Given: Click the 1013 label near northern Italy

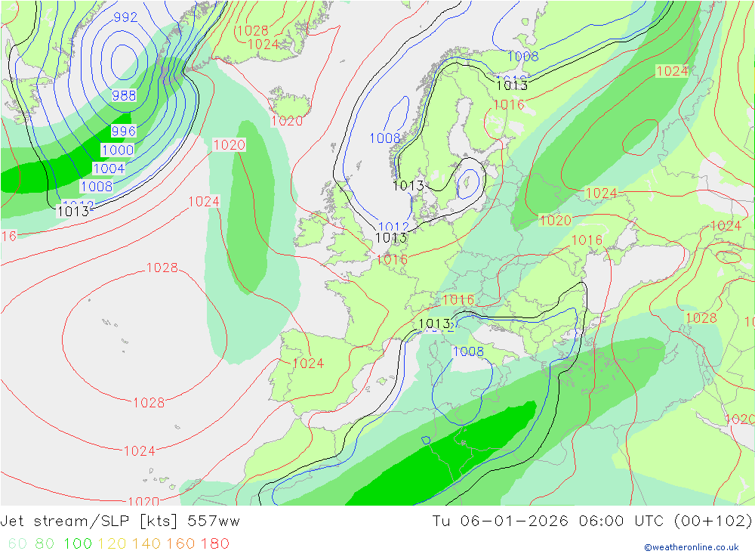Looking at the screenshot, I should pyautogui.click(x=434, y=323).
